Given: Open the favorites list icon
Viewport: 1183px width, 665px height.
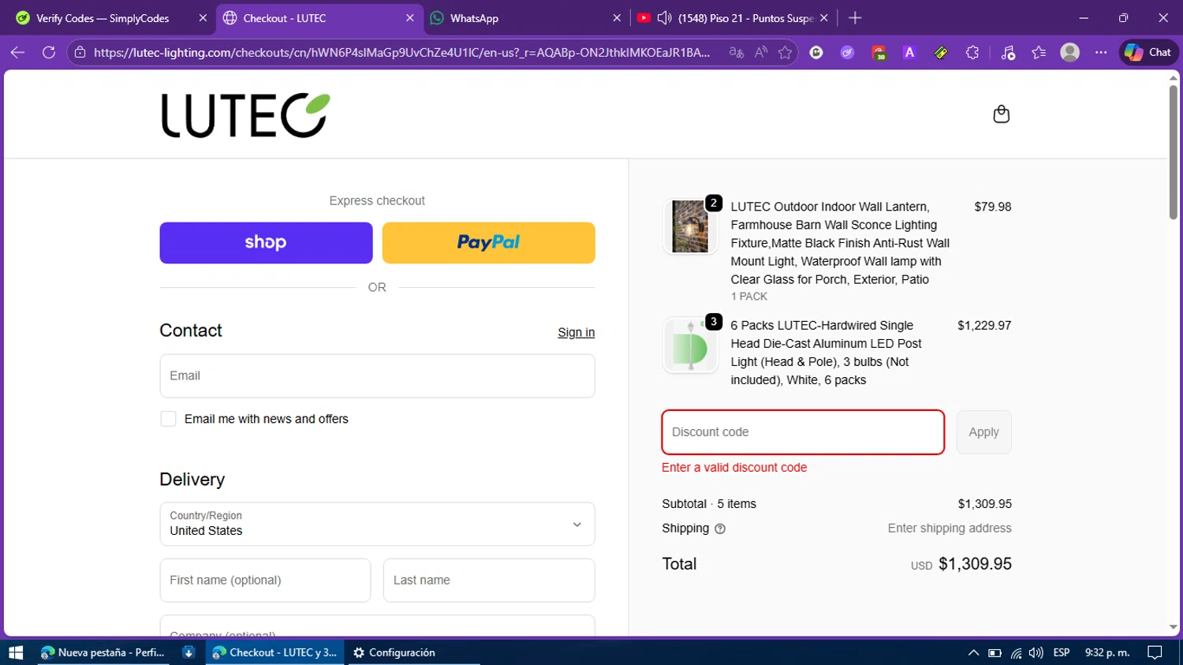Looking at the screenshot, I should click(1039, 52).
